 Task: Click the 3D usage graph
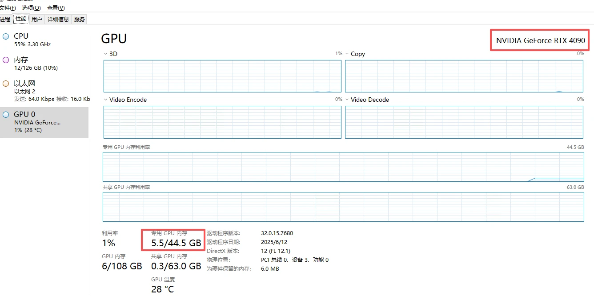point(222,76)
